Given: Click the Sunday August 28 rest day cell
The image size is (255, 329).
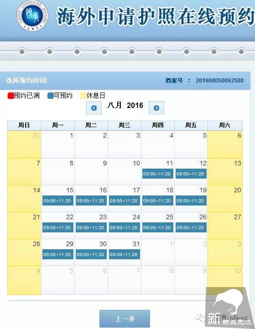Looking at the screenshot, I should pyautogui.click(x=24, y=252).
